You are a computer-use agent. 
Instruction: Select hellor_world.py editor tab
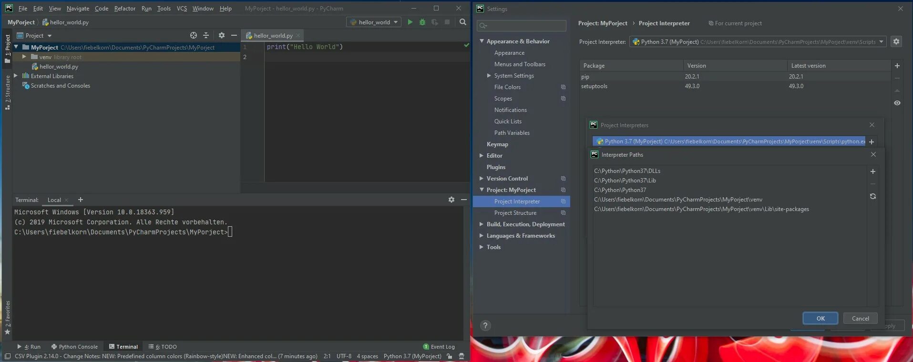click(273, 35)
